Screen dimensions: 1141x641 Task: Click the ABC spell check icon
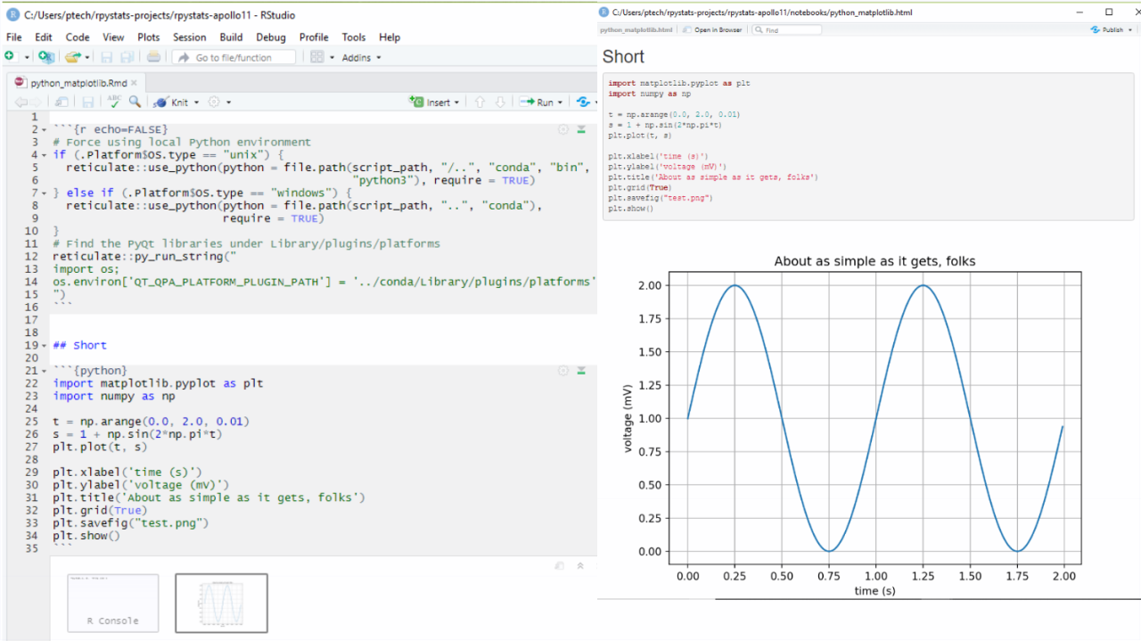[x=114, y=102]
